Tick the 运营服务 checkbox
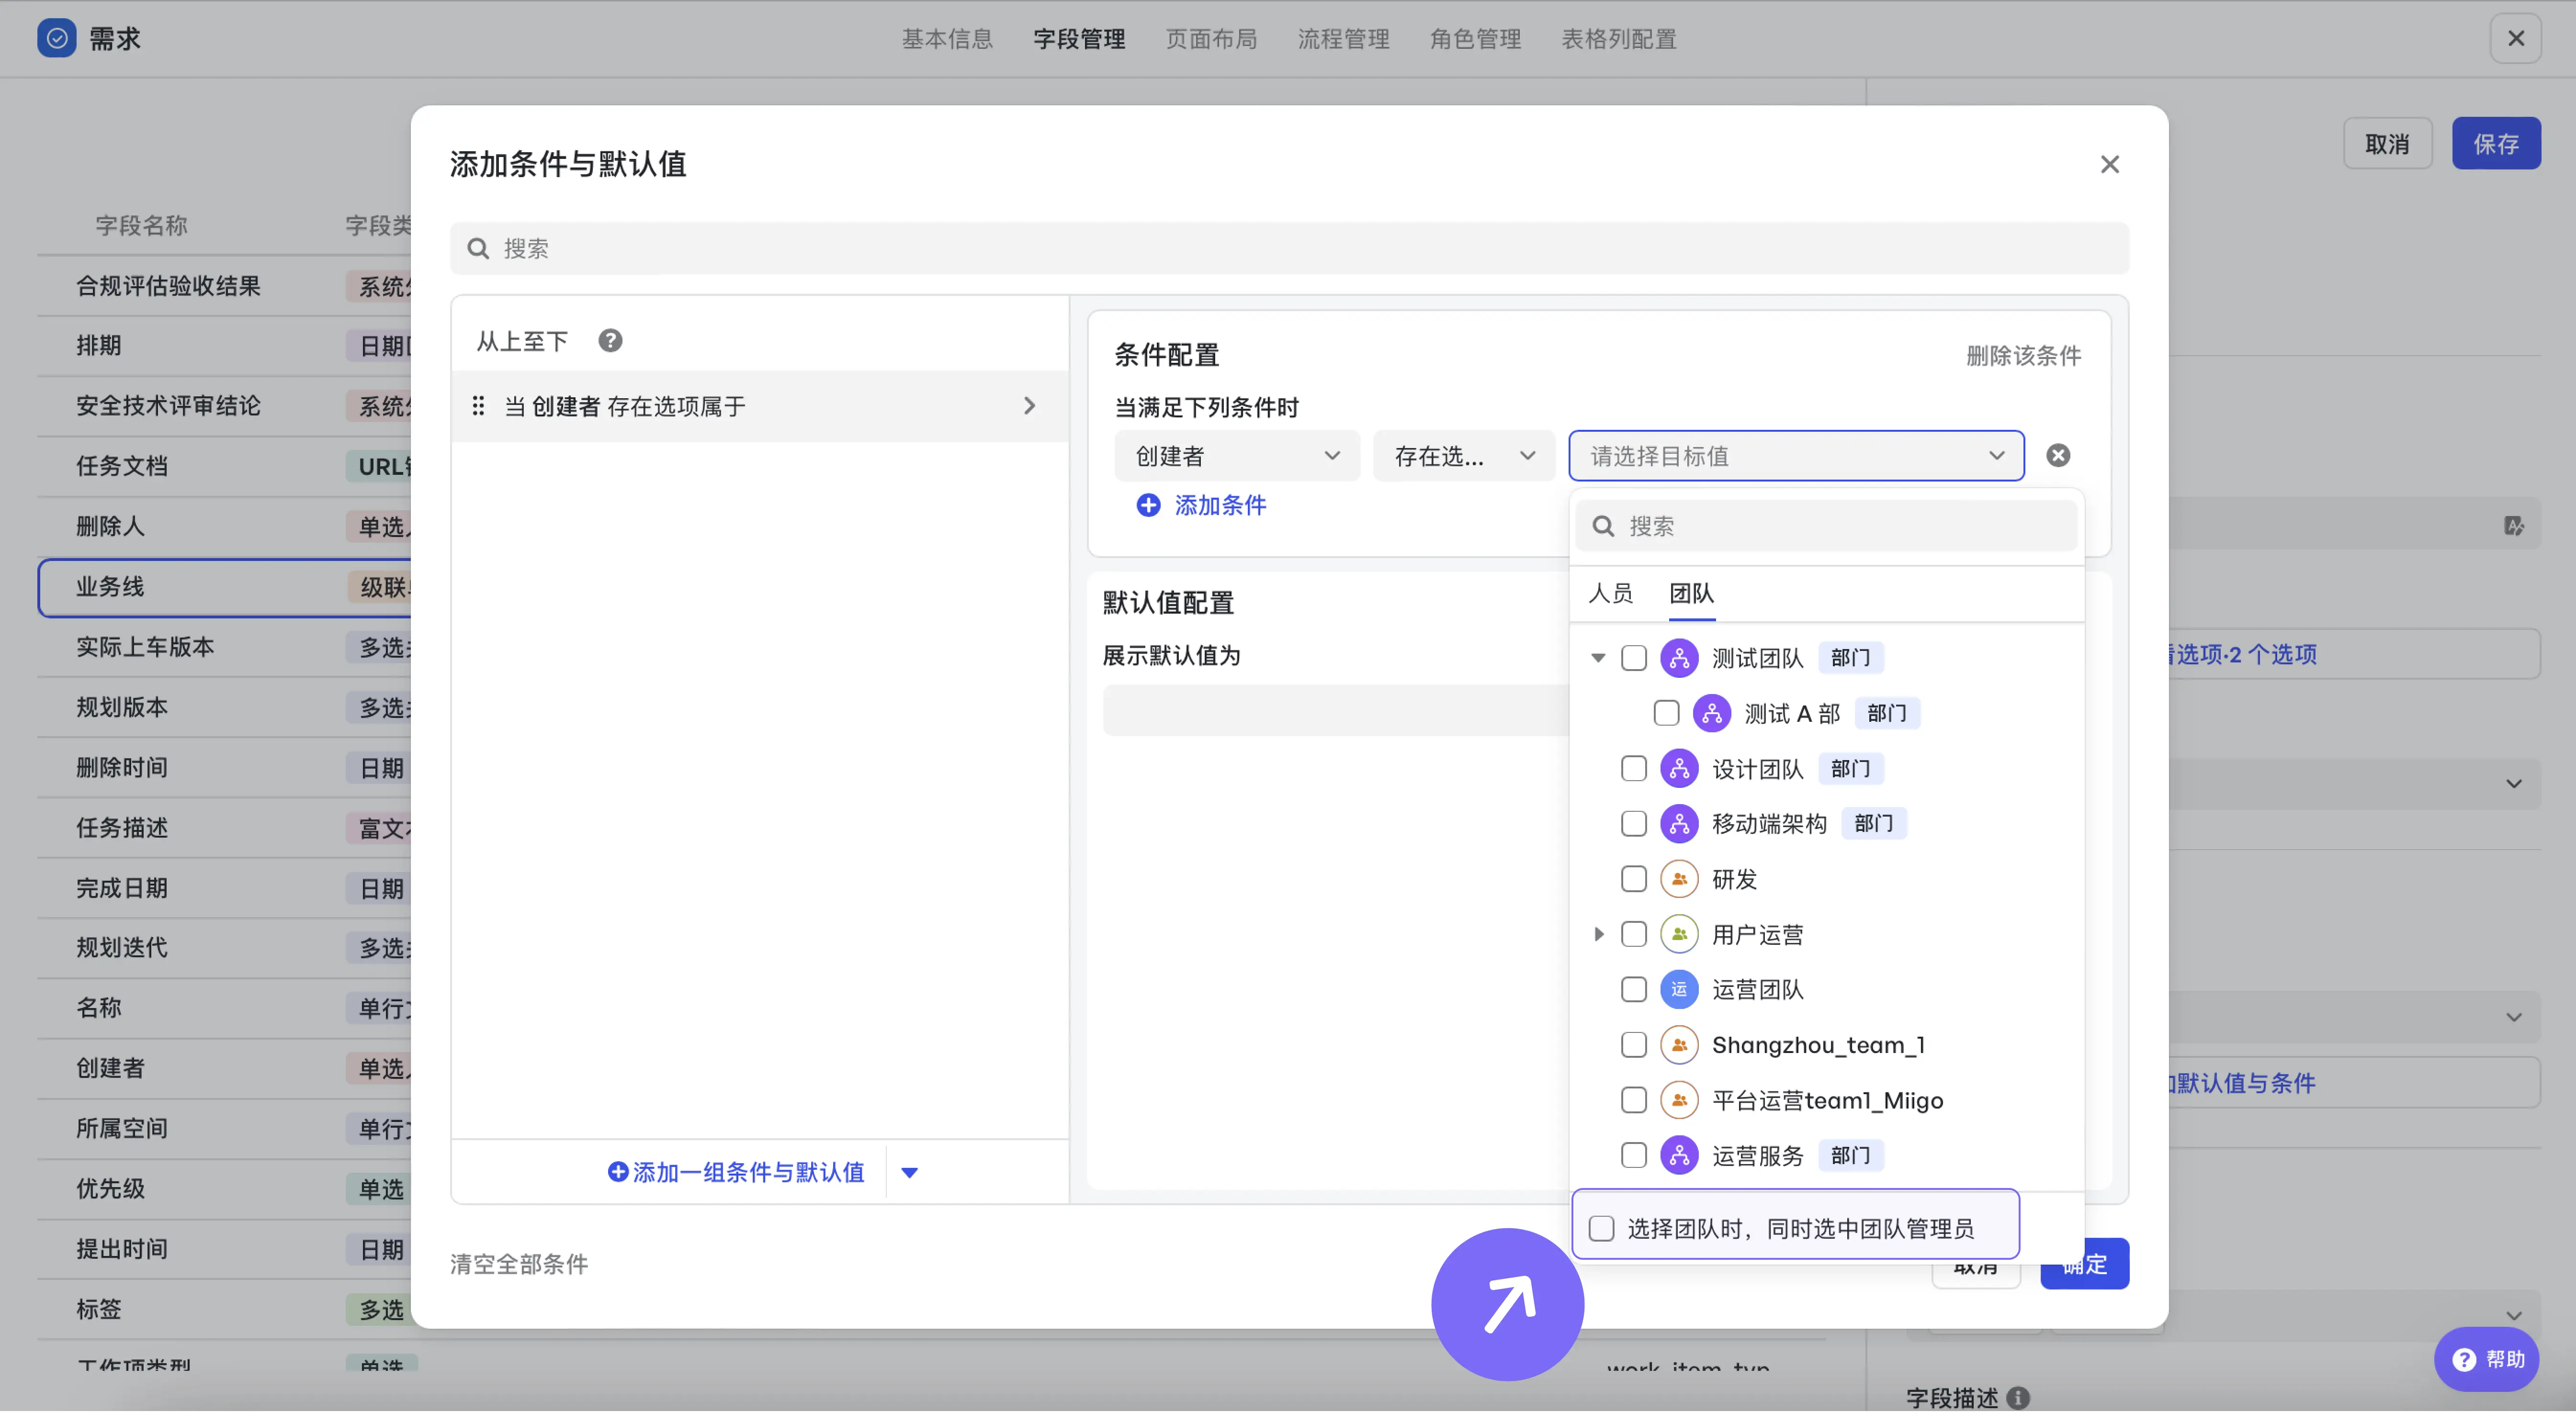 coord(1633,1156)
